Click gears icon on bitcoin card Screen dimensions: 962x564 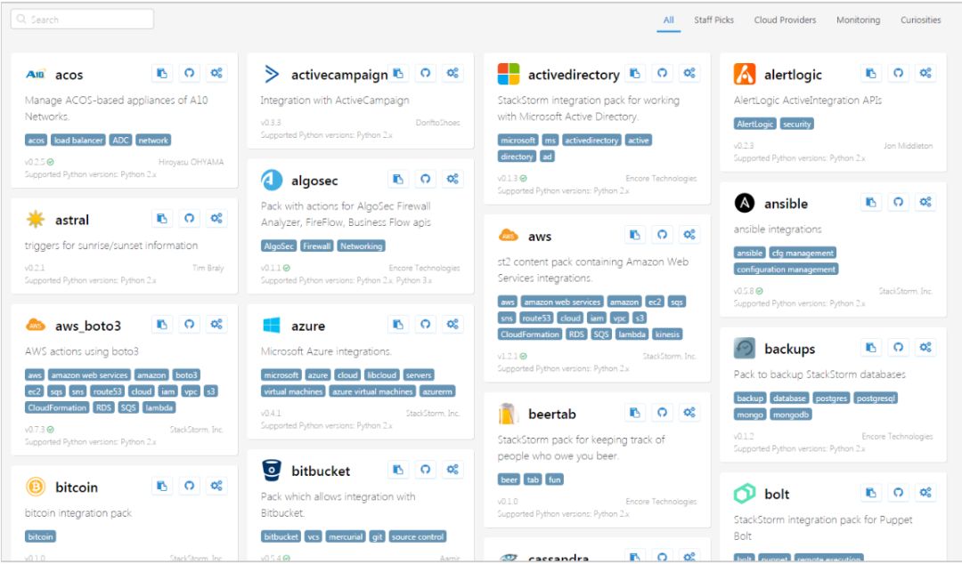(216, 486)
